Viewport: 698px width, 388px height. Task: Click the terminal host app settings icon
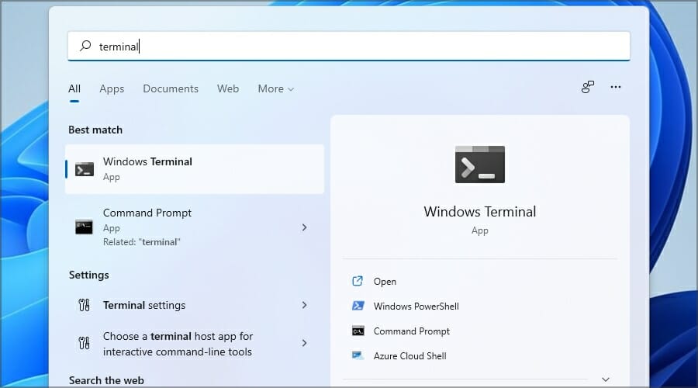(x=84, y=343)
